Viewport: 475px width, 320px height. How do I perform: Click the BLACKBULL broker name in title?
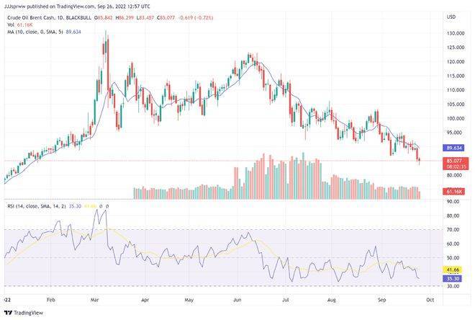(x=81, y=17)
